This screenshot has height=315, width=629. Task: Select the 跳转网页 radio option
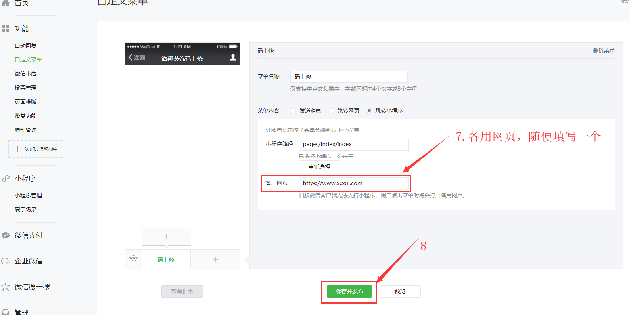point(332,111)
